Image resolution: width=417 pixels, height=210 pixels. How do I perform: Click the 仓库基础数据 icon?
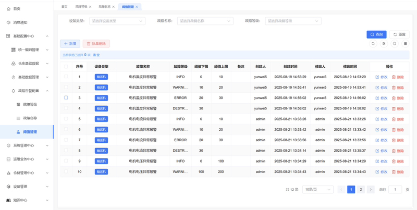(x=14, y=63)
